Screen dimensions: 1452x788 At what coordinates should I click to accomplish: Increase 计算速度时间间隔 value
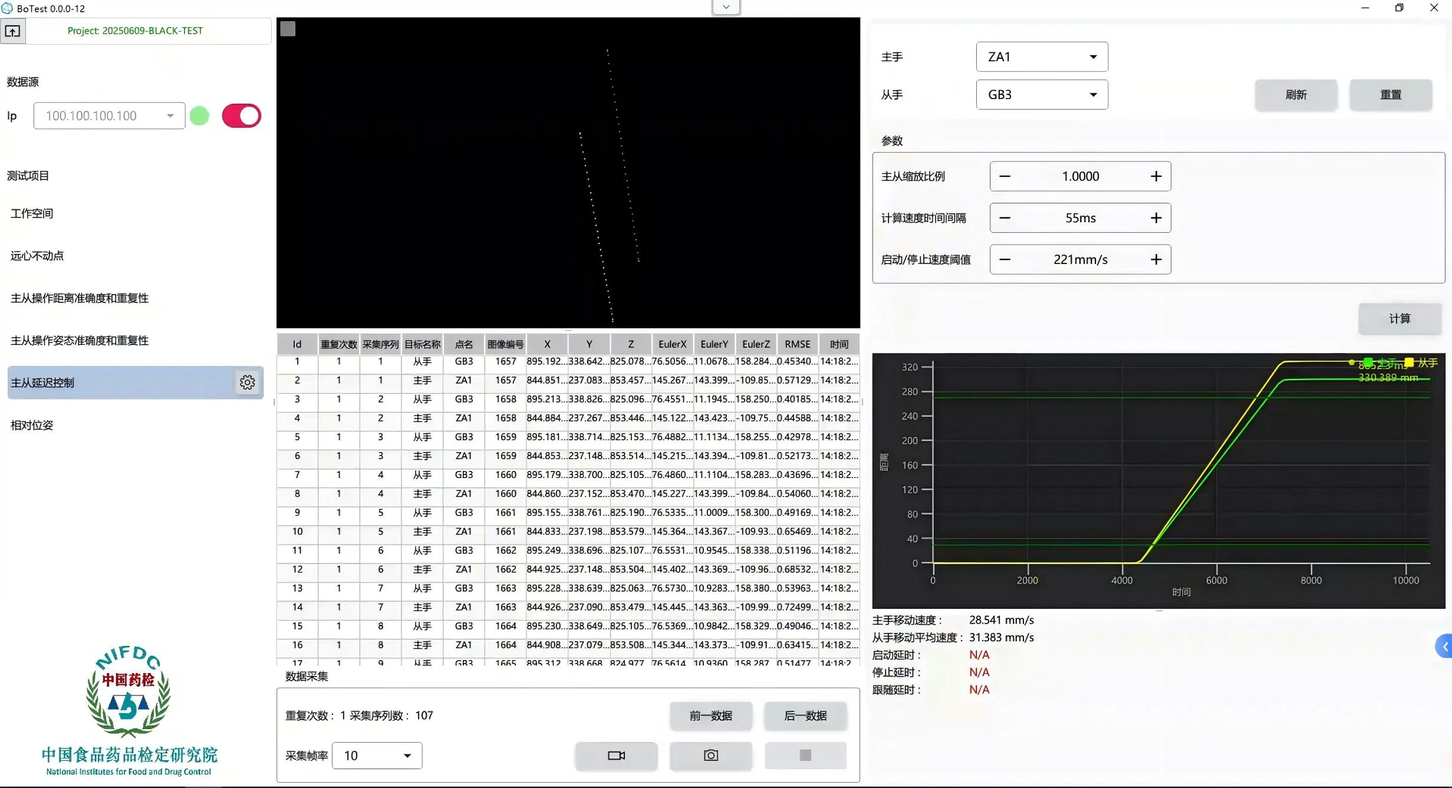(x=1156, y=218)
